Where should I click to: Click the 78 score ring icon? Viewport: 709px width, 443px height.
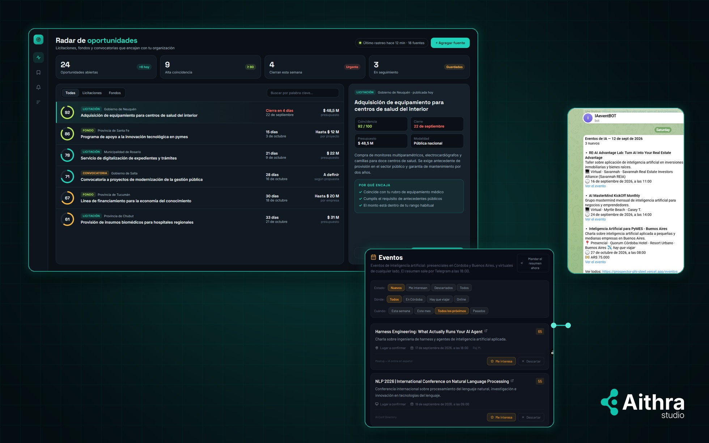click(67, 155)
